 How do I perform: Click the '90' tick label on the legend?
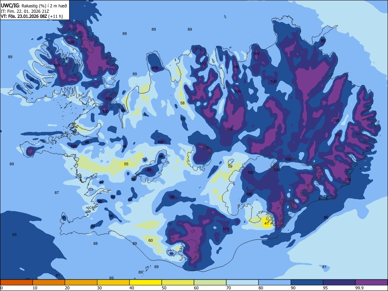click(x=293, y=288)
